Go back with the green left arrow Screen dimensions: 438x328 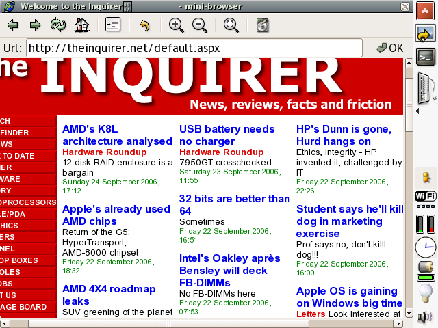(x=12, y=25)
